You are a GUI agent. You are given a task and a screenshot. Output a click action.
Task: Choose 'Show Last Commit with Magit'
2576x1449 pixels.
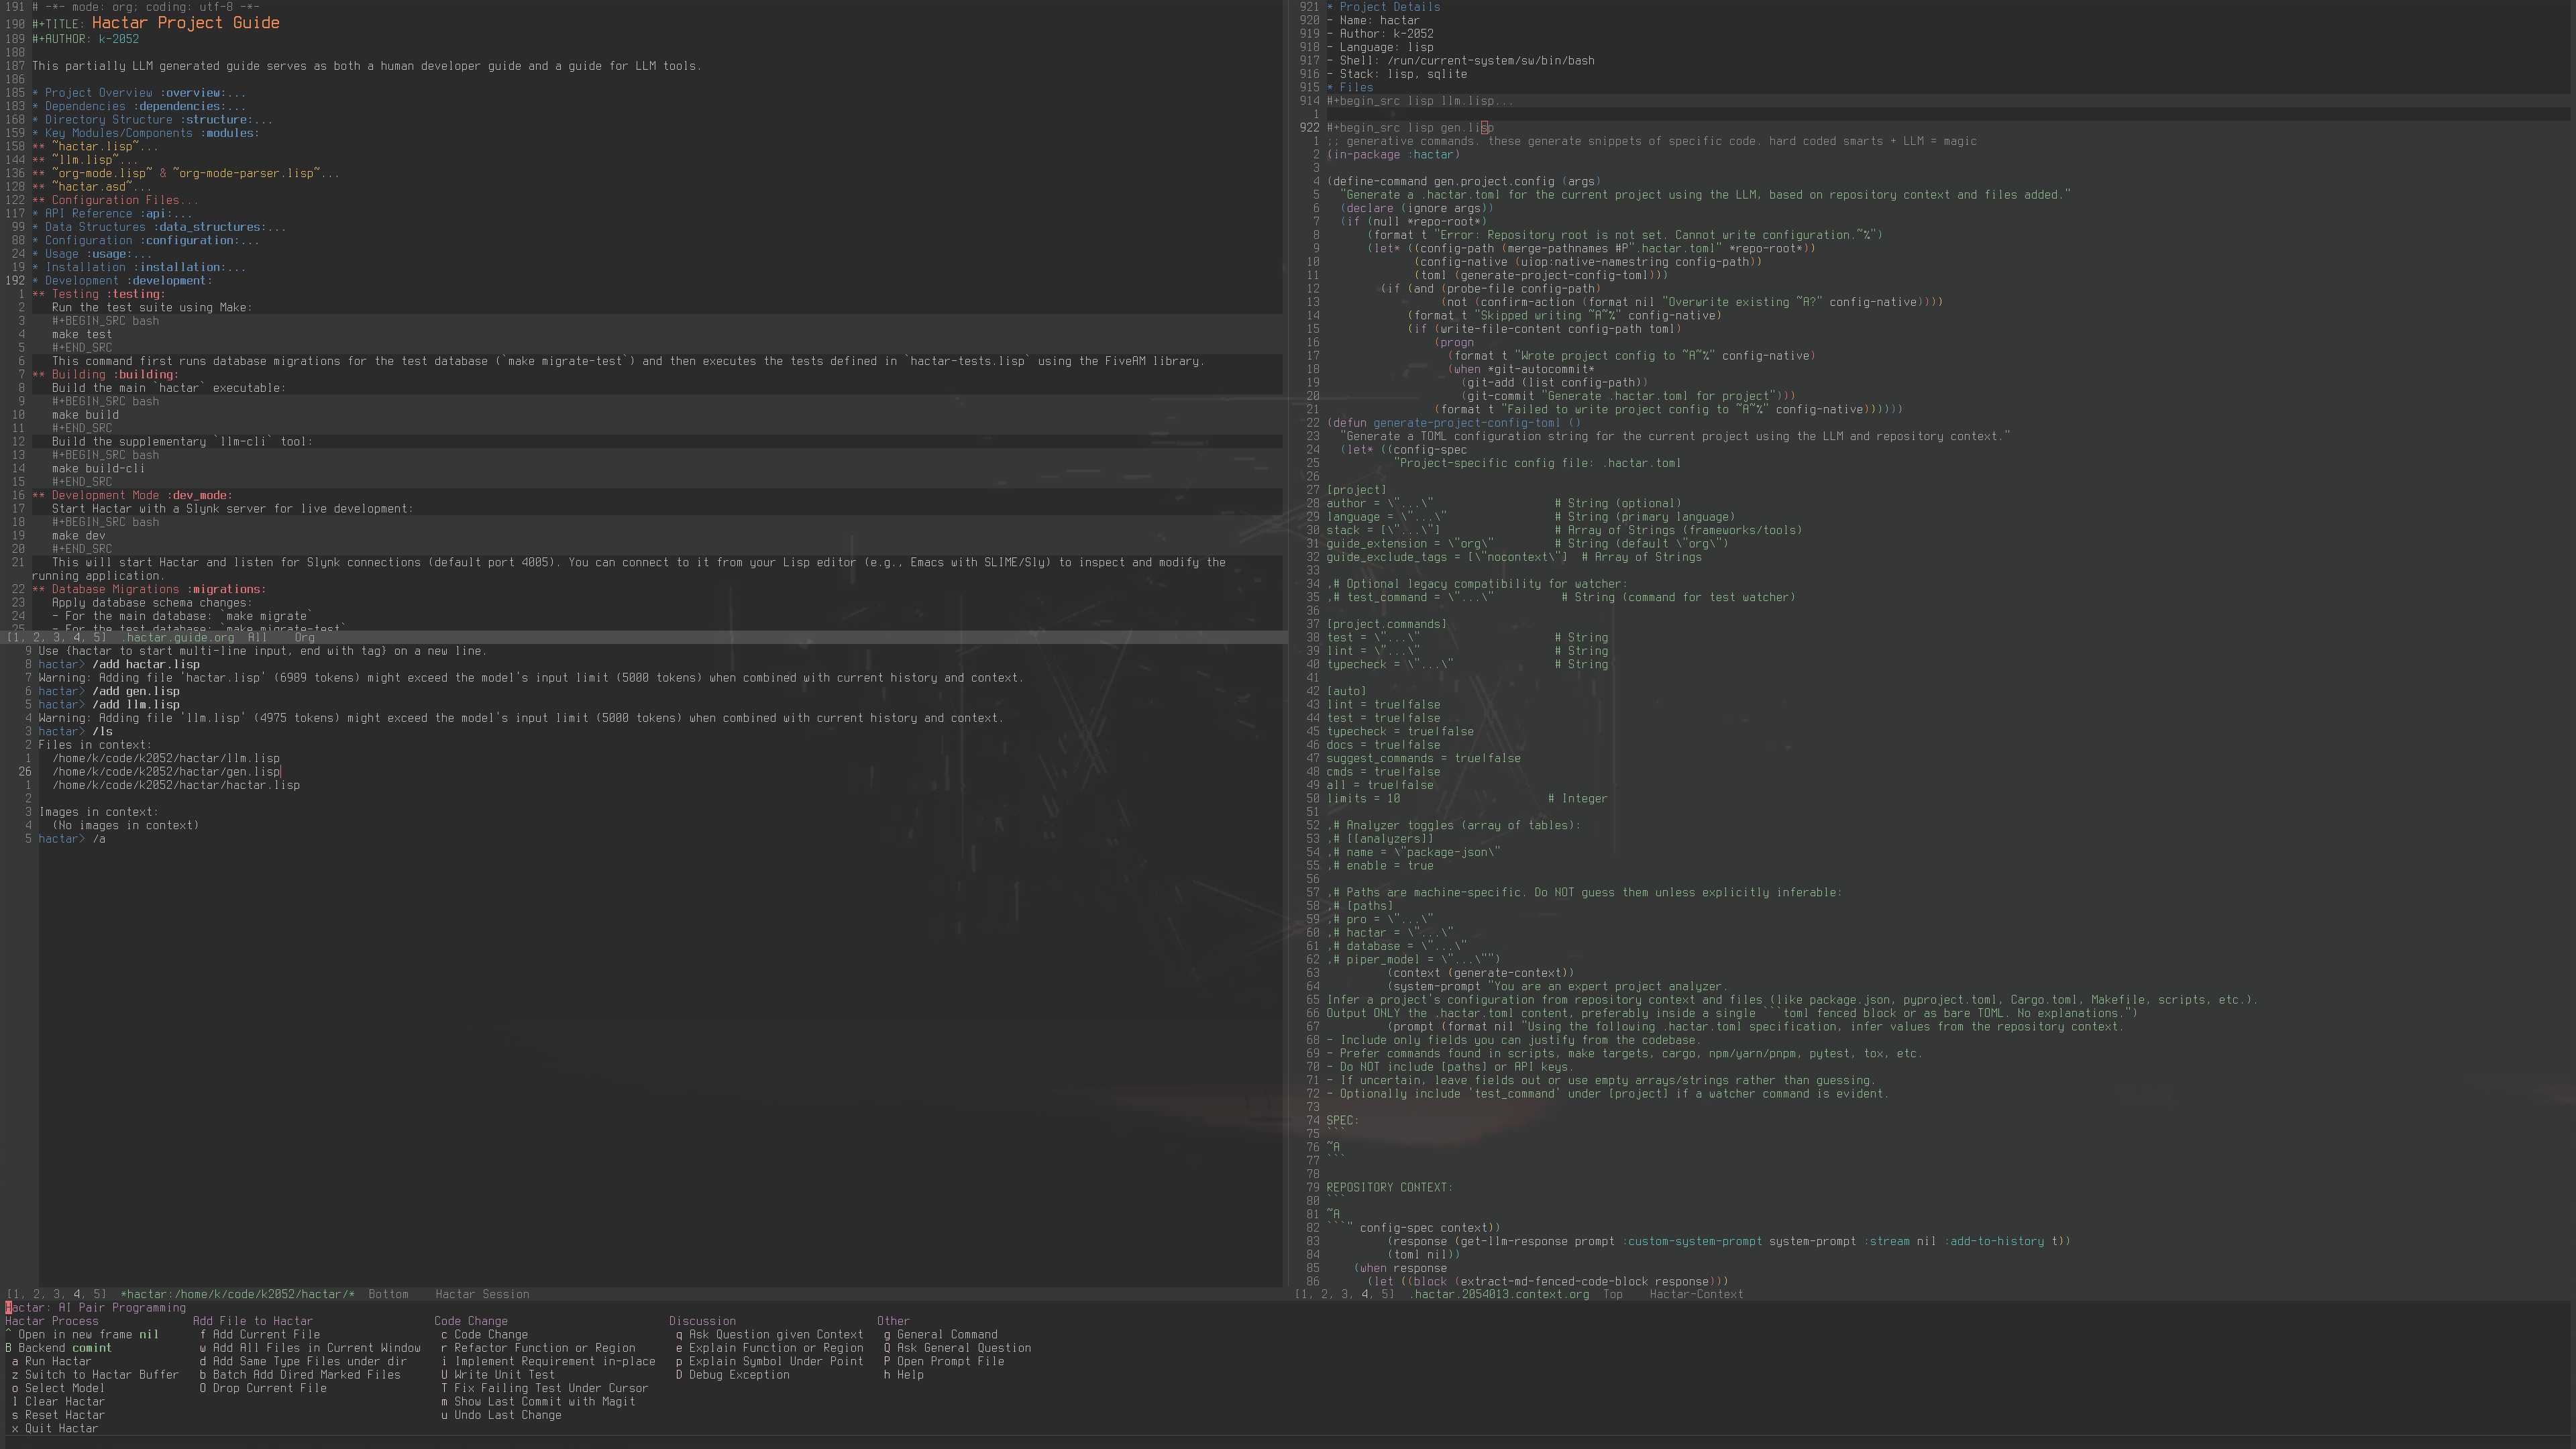point(544,1402)
